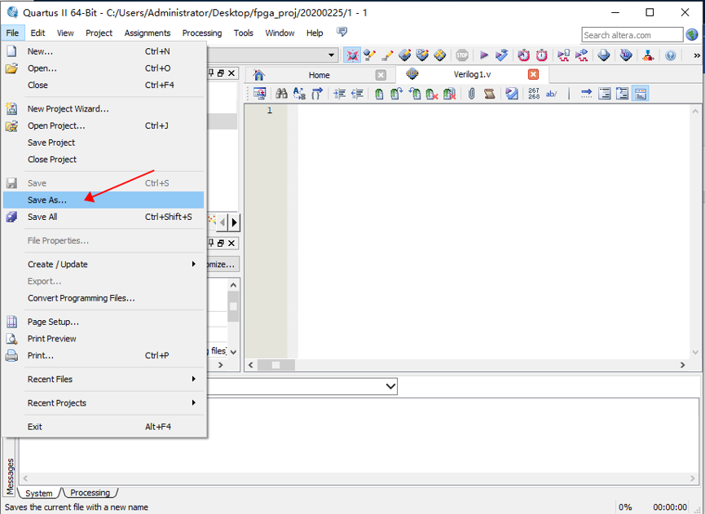Toggle the Messages side panel tab
The height and width of the screenshot is (514, 705).
pyautogui.click(x=10, y=475)
